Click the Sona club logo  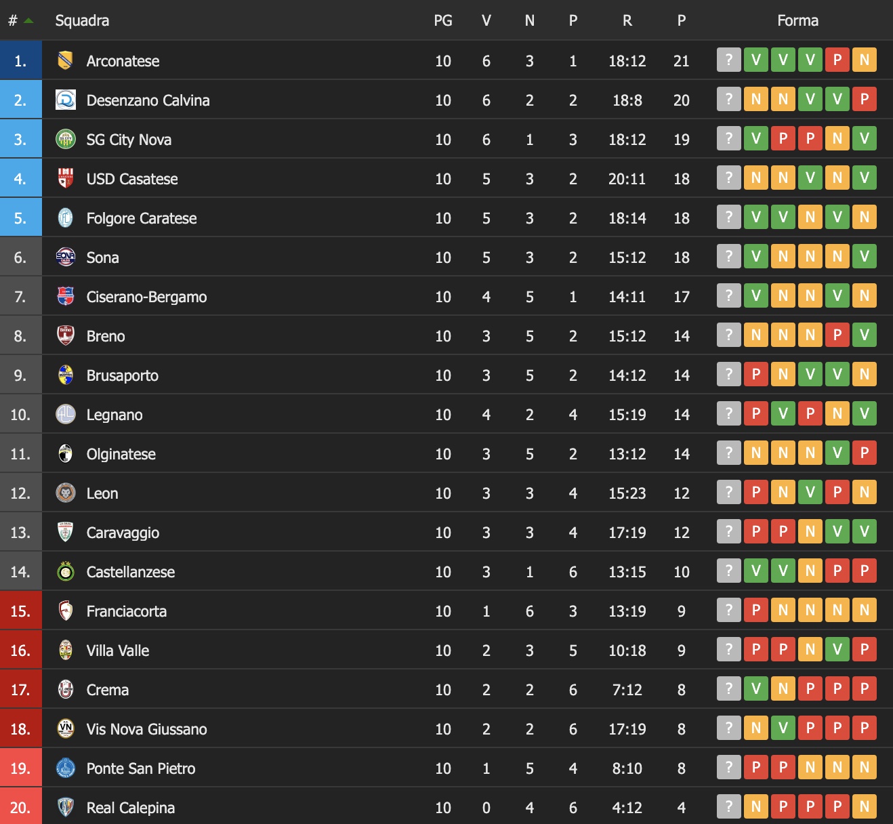[65, 257]
